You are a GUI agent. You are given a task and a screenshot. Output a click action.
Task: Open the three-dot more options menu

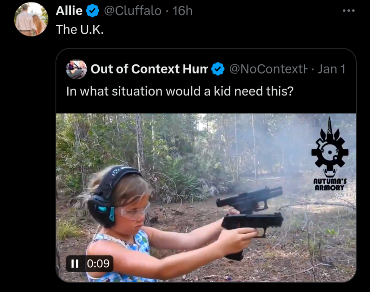[x=349, y=10]
